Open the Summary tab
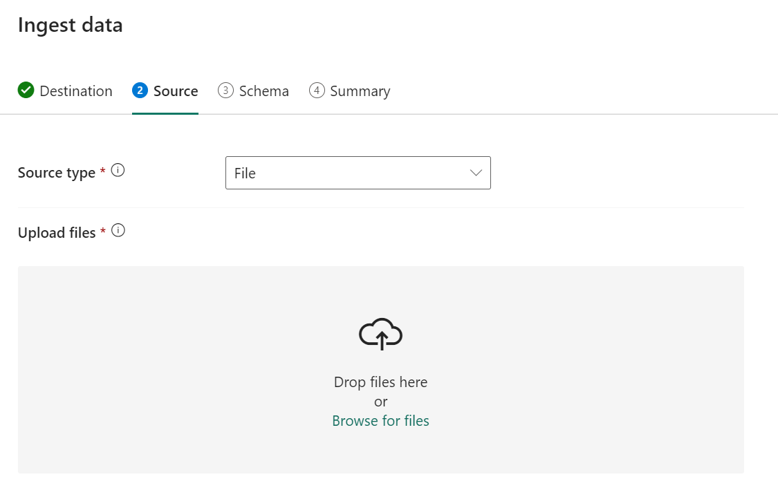778x488 pixels. click(360, 91)
